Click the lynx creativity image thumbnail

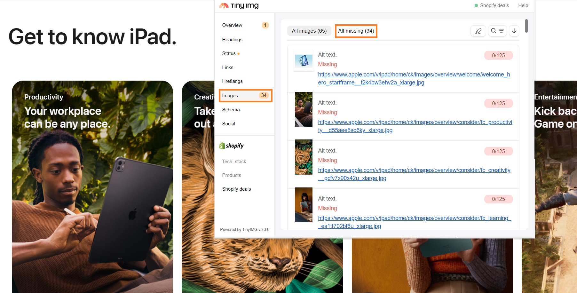click(x=304, y=157)
